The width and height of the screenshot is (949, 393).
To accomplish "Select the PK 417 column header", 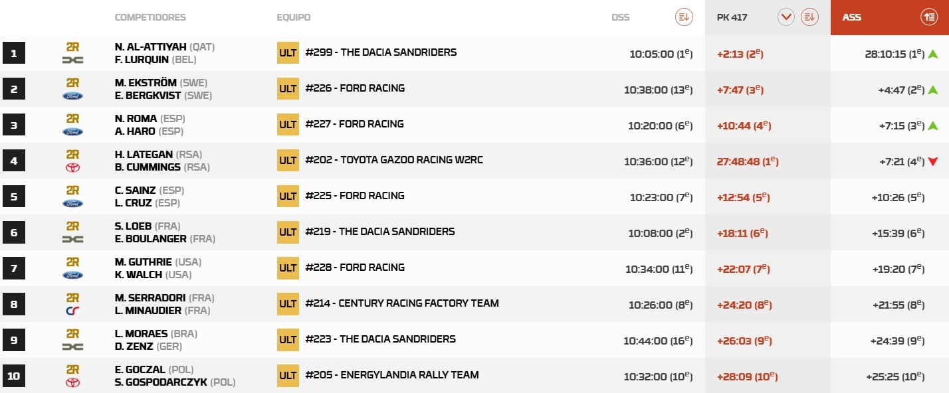I will point(732,17).
